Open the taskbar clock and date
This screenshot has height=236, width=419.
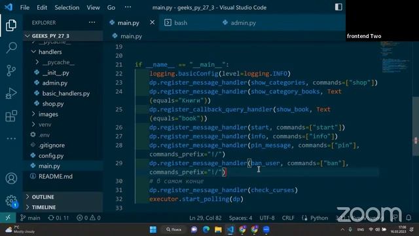399,229
